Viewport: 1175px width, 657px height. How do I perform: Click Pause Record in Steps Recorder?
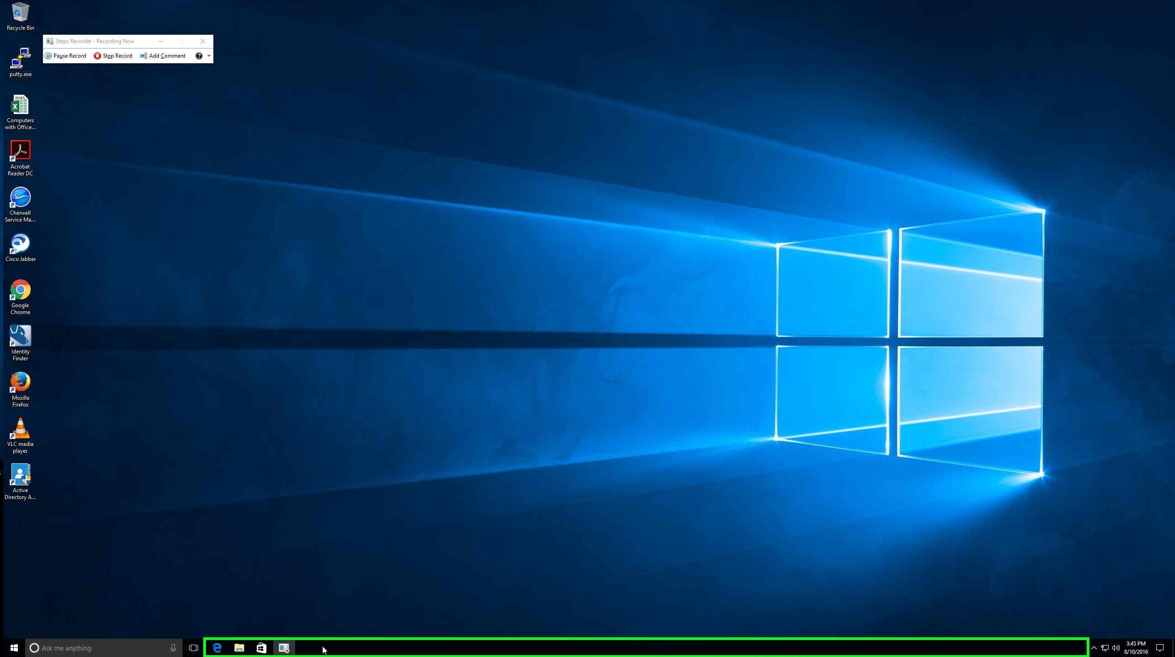65,56
